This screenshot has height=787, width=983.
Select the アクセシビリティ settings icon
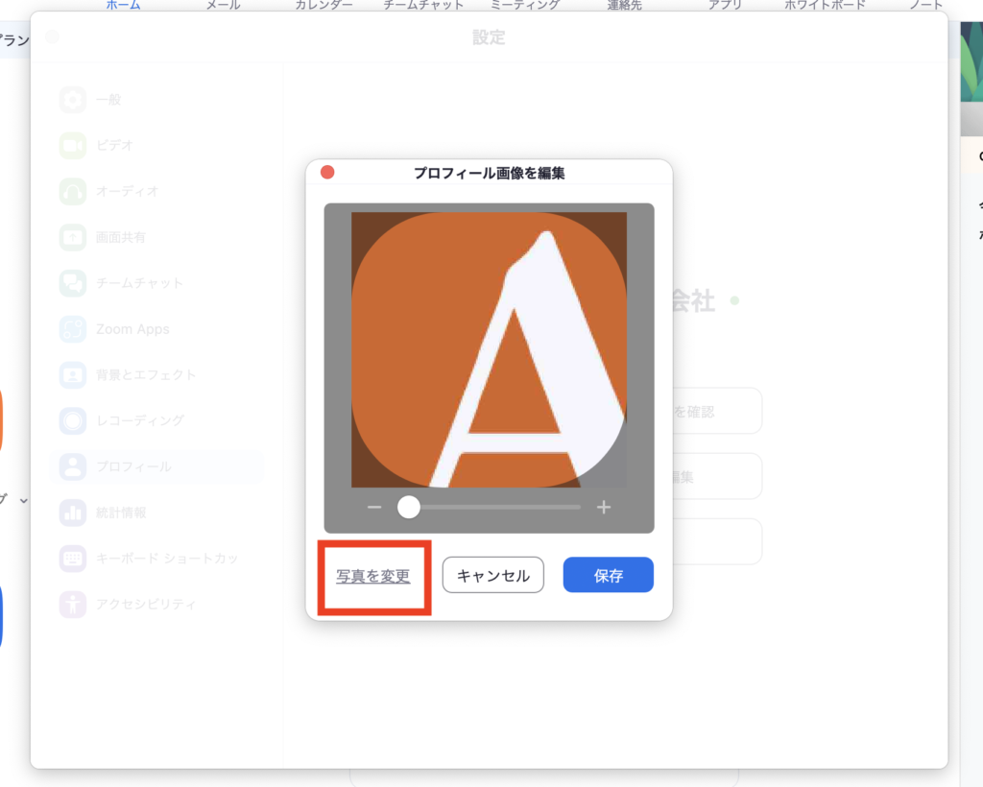point(73,605)
